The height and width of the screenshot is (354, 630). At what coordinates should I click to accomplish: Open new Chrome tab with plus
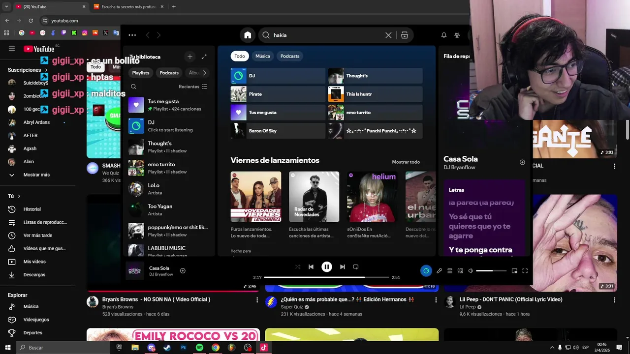(x=174, y=7)
